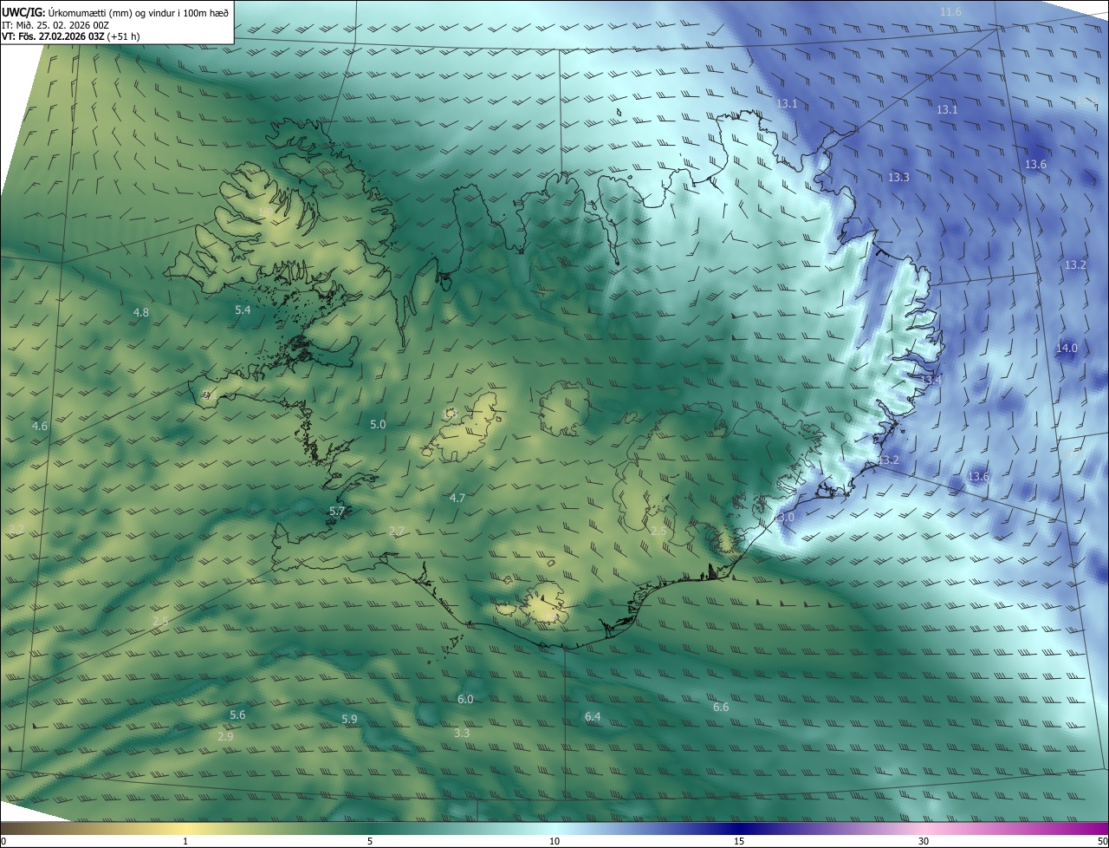Pick the dark blue segment of the colour scale
Viewport: 1109px width, 848px height.
pyautogui.click(x=739, y=829)
